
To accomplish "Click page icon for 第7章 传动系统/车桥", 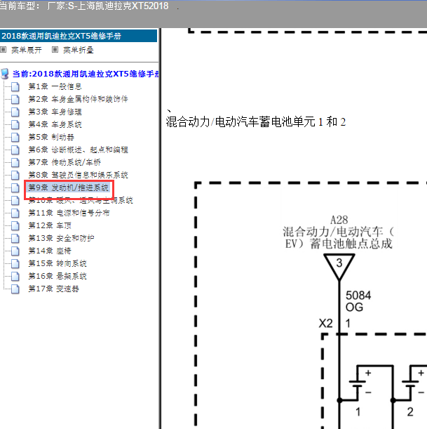I will click(15, 162).
